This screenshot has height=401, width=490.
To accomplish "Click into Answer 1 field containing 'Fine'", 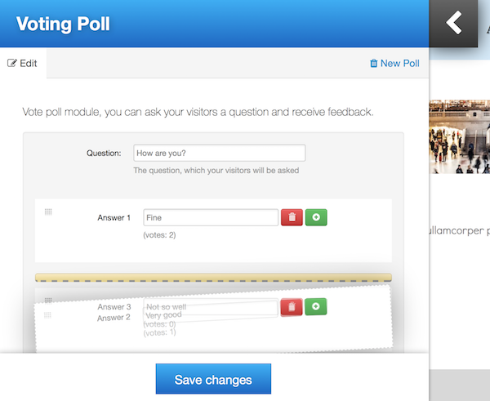I will point(210,217).
